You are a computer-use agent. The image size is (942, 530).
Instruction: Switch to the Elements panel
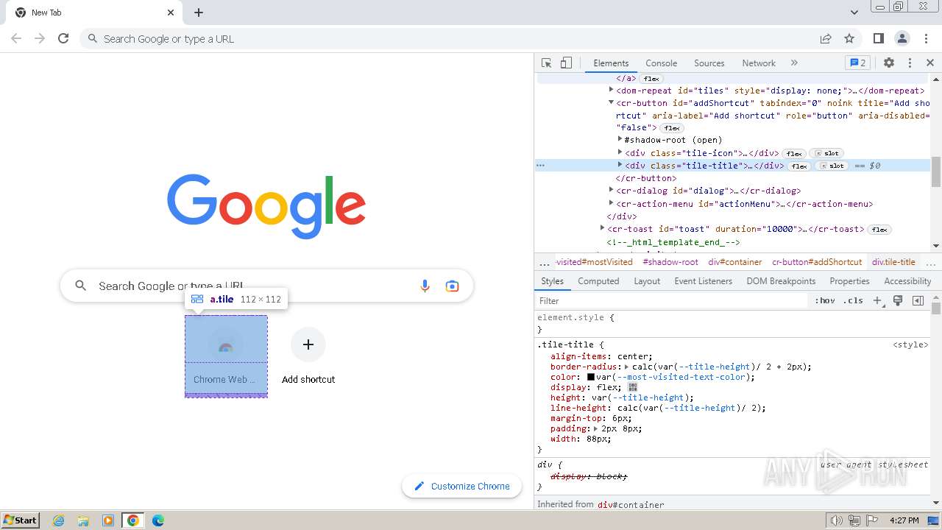click(x=611, y=63)
